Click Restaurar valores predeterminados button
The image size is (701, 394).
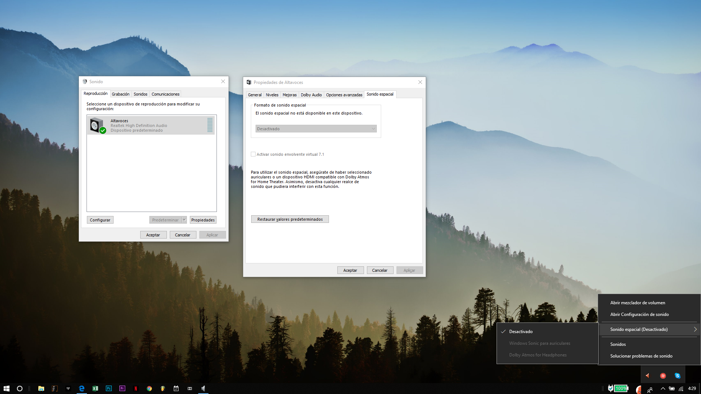coord(290,219)
